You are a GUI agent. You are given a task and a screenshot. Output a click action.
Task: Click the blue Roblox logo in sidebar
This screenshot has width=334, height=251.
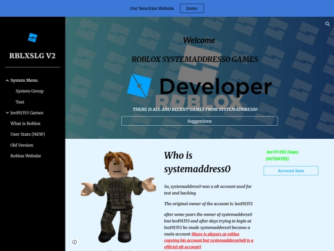[x=33, y=38]
